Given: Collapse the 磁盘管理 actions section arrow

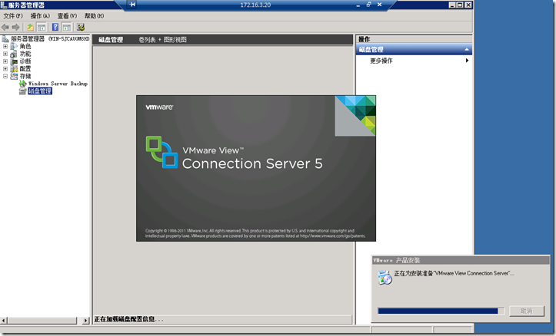Looking at the screenshot, I should click(x=467, y=50).
